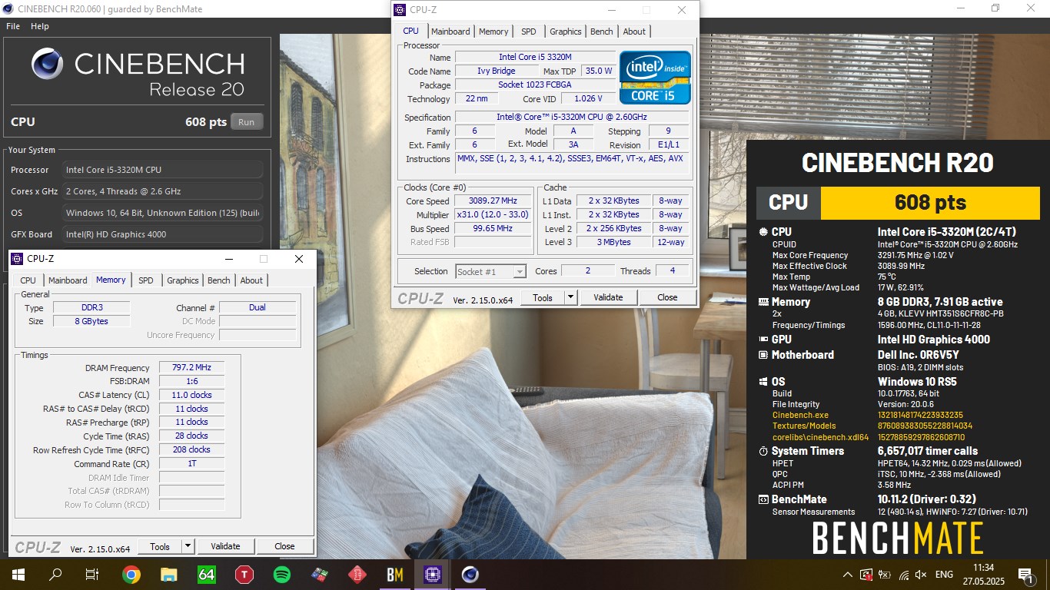1050x590 pixels.
Task: Open Cinebench Help menu
Action: click(40, 26)
